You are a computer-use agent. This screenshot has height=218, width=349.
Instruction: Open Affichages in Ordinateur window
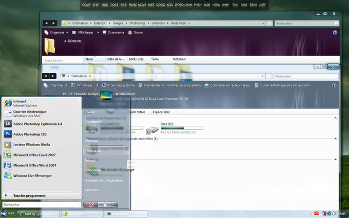[85, 85]
